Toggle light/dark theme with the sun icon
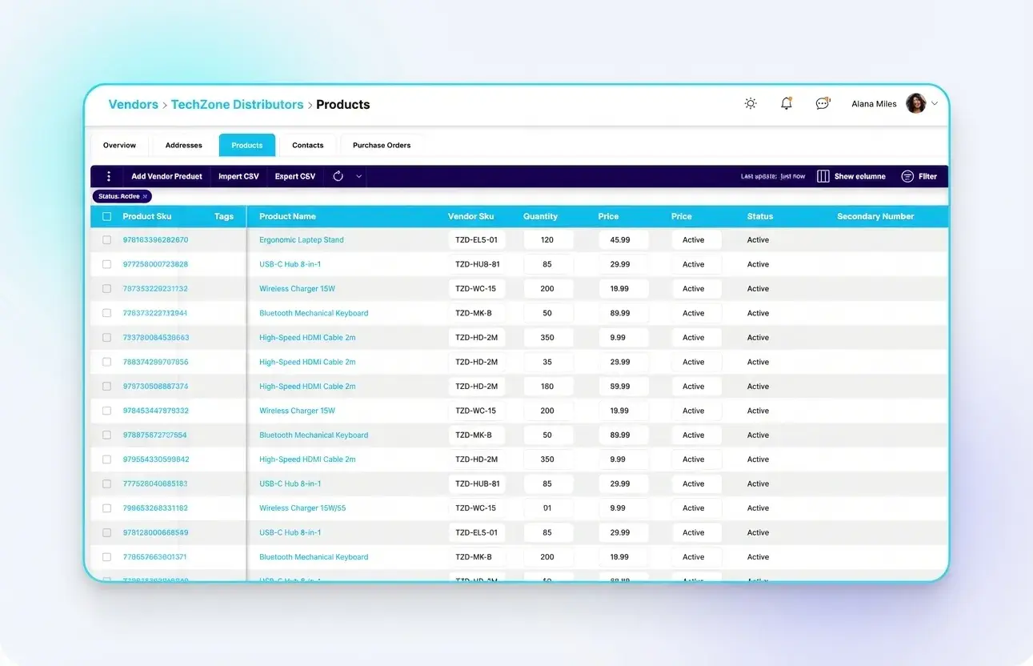 (750, 103)
